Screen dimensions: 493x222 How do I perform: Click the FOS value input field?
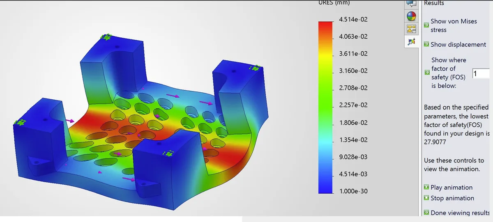coord(481,73)
